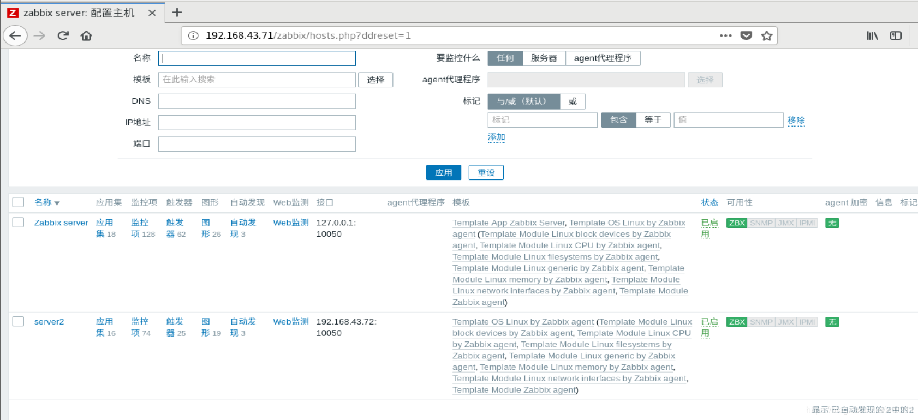
Task: Click 已启用 status for Zabbix server
Action: point(709,229)
